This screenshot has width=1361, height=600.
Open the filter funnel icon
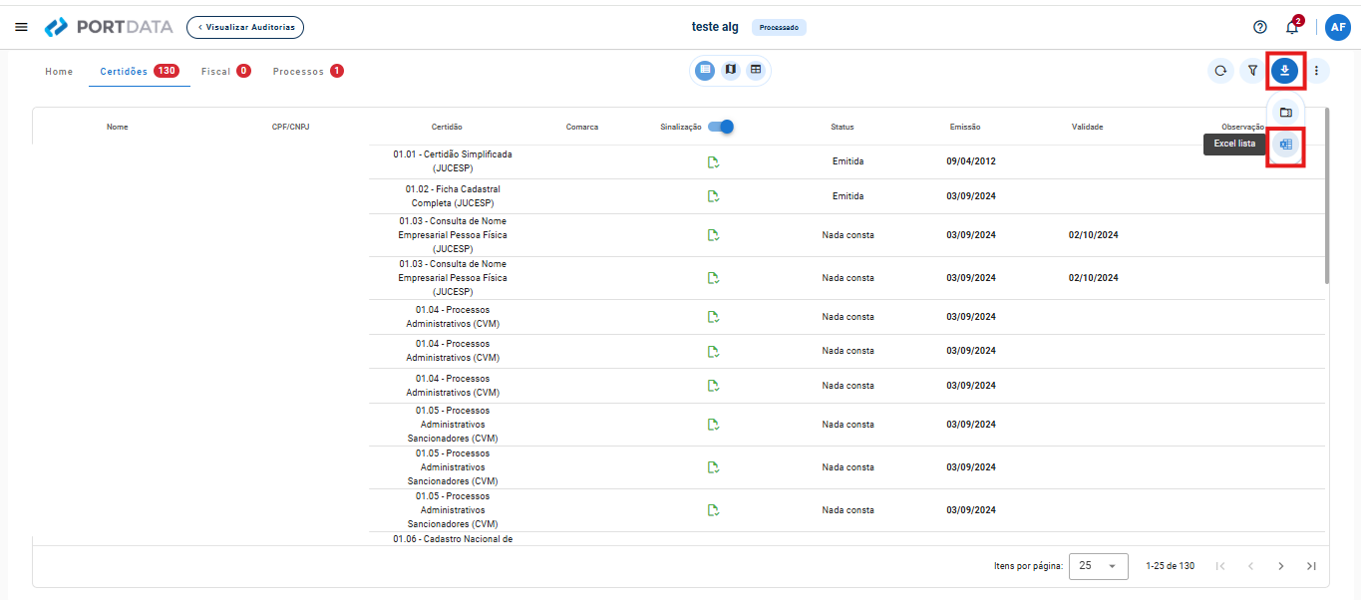click(1252, 71)
